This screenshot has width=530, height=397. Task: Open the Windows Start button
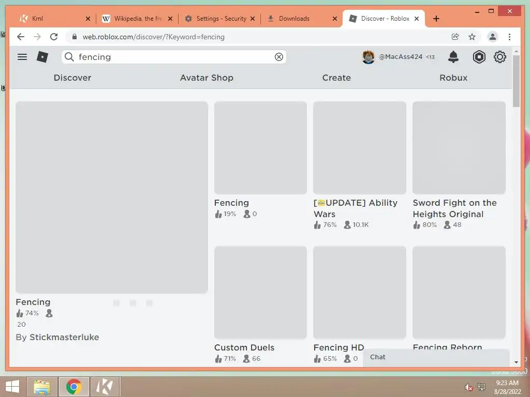[12, 387]
